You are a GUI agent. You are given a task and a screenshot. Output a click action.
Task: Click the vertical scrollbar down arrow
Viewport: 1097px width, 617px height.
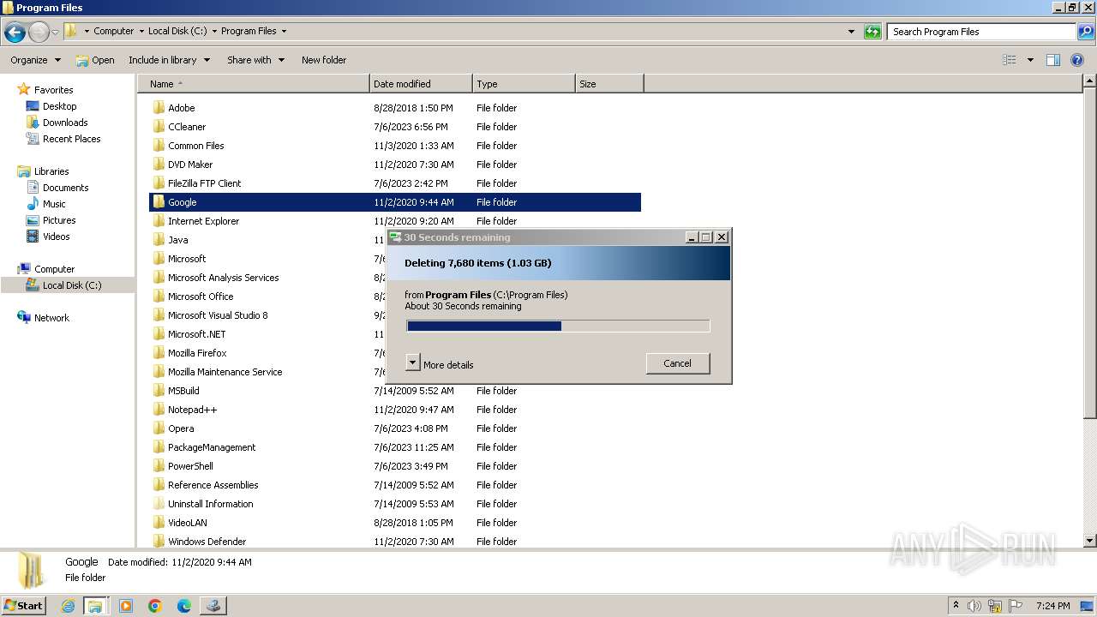tap(1090, 541)
